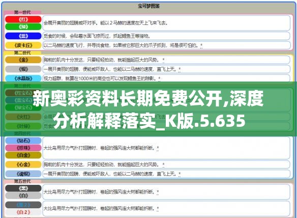Image resolution: width=297 pixels, height=218 pixels.
Task: Open the 《黑》 version label
Action: click(x=23, y=188)
